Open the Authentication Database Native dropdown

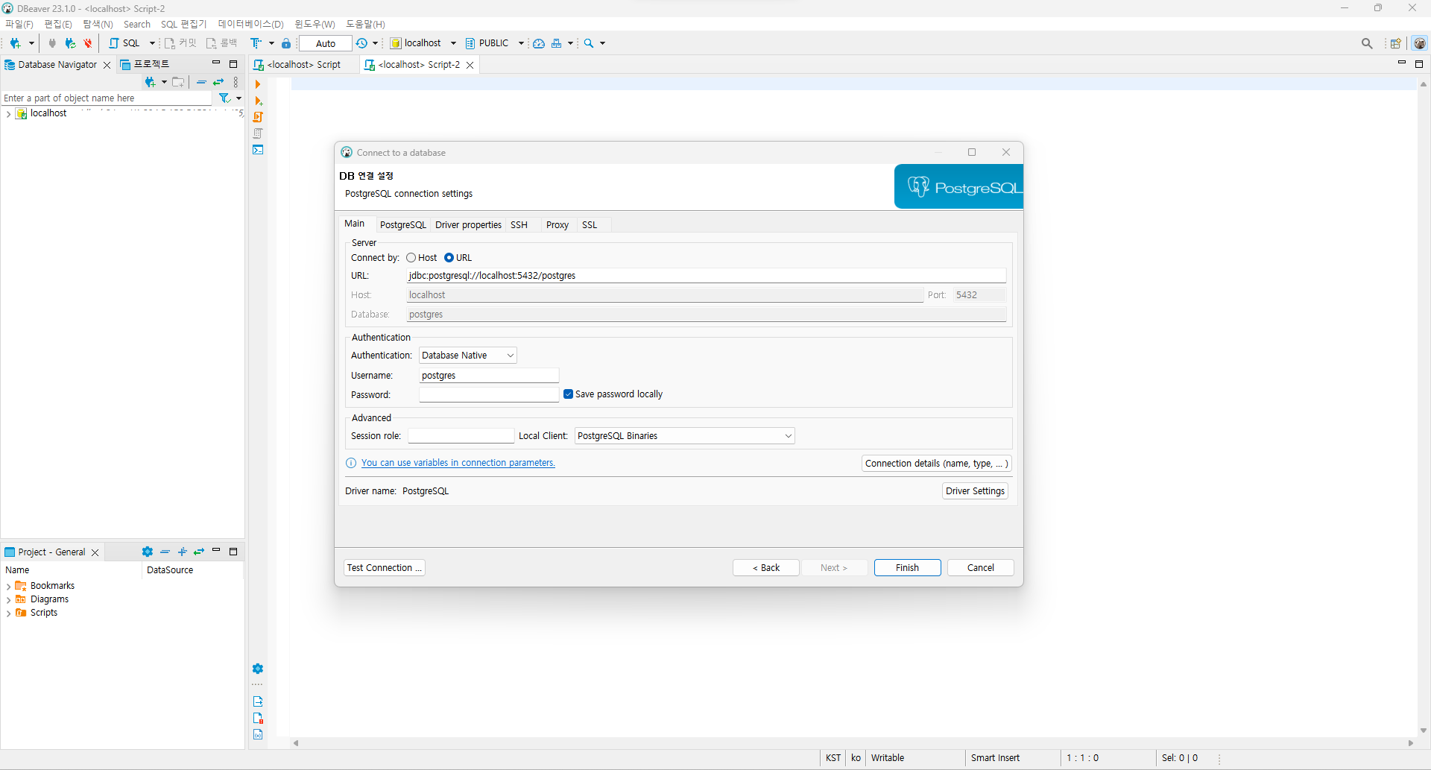point(468,356)
